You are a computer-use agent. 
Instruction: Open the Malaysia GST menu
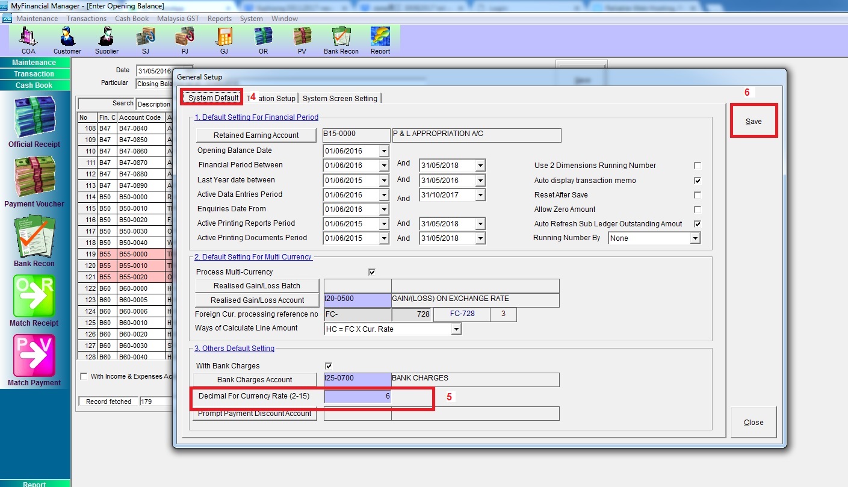(178, 19)
